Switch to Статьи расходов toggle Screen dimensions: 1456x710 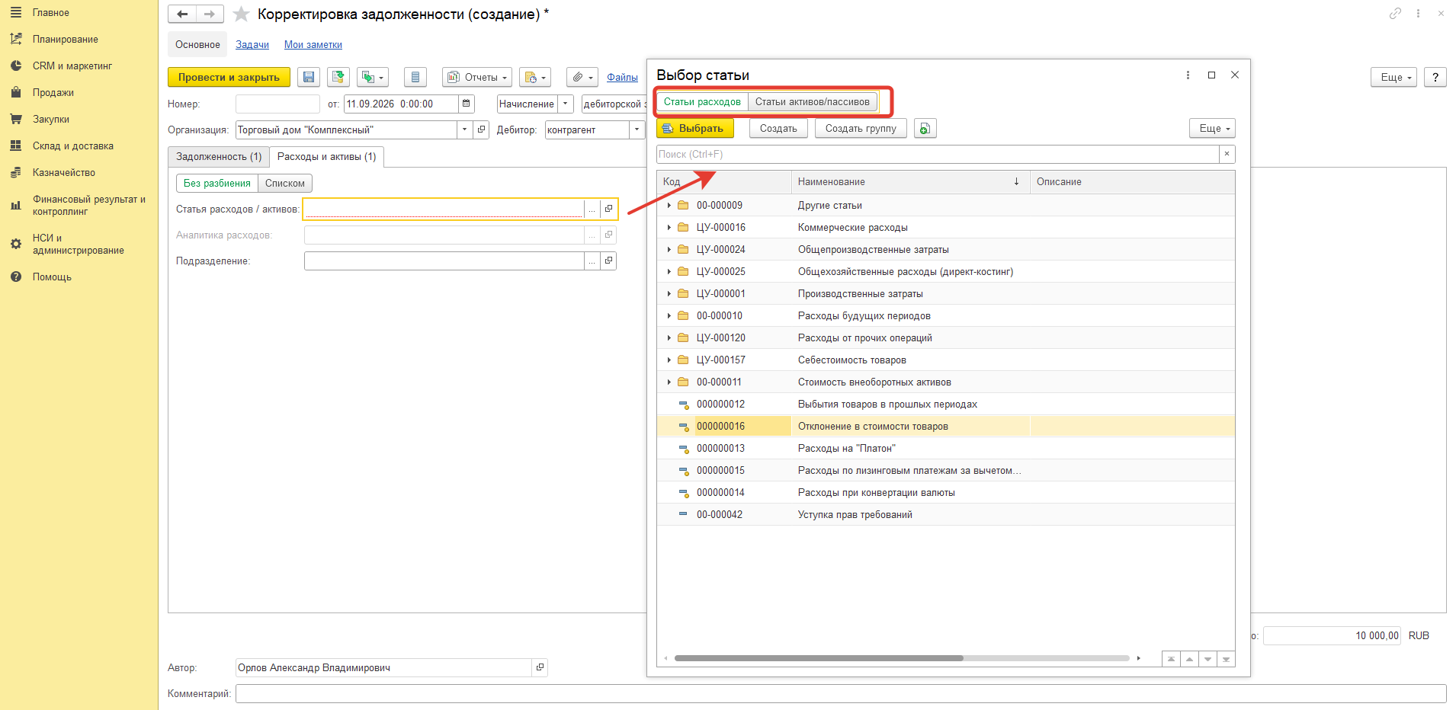click(x=702, y=102)
